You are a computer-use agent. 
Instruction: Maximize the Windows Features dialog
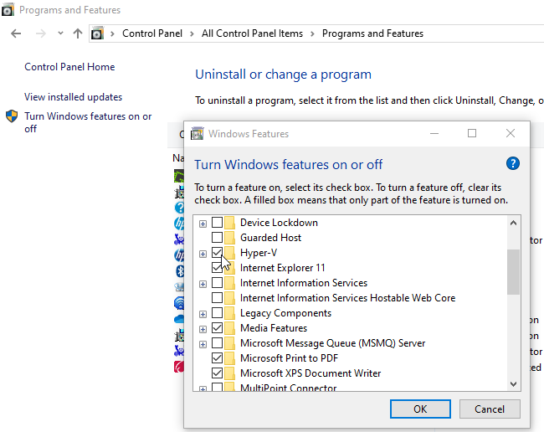472,133
